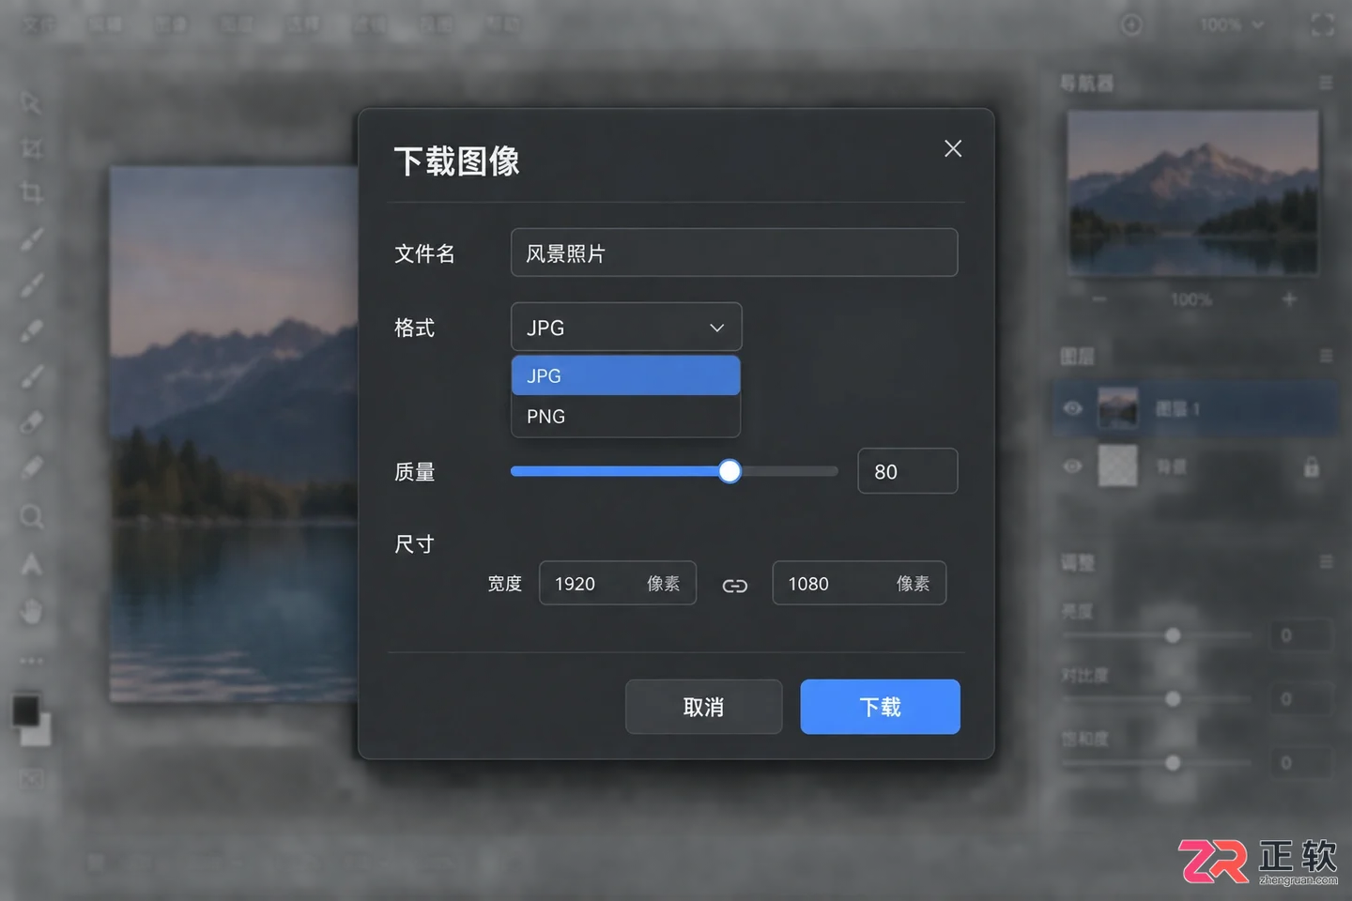Viewport: 1352px width, 901px height.
Task: Choose PNG from the format list
Action: (x=626, y=416)
